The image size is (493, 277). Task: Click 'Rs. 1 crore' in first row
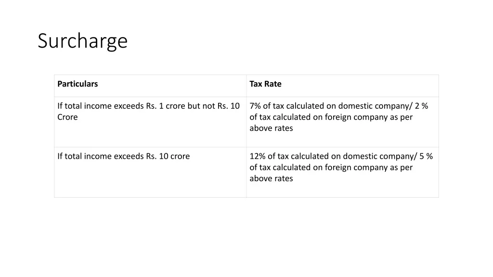coord(166,106)
